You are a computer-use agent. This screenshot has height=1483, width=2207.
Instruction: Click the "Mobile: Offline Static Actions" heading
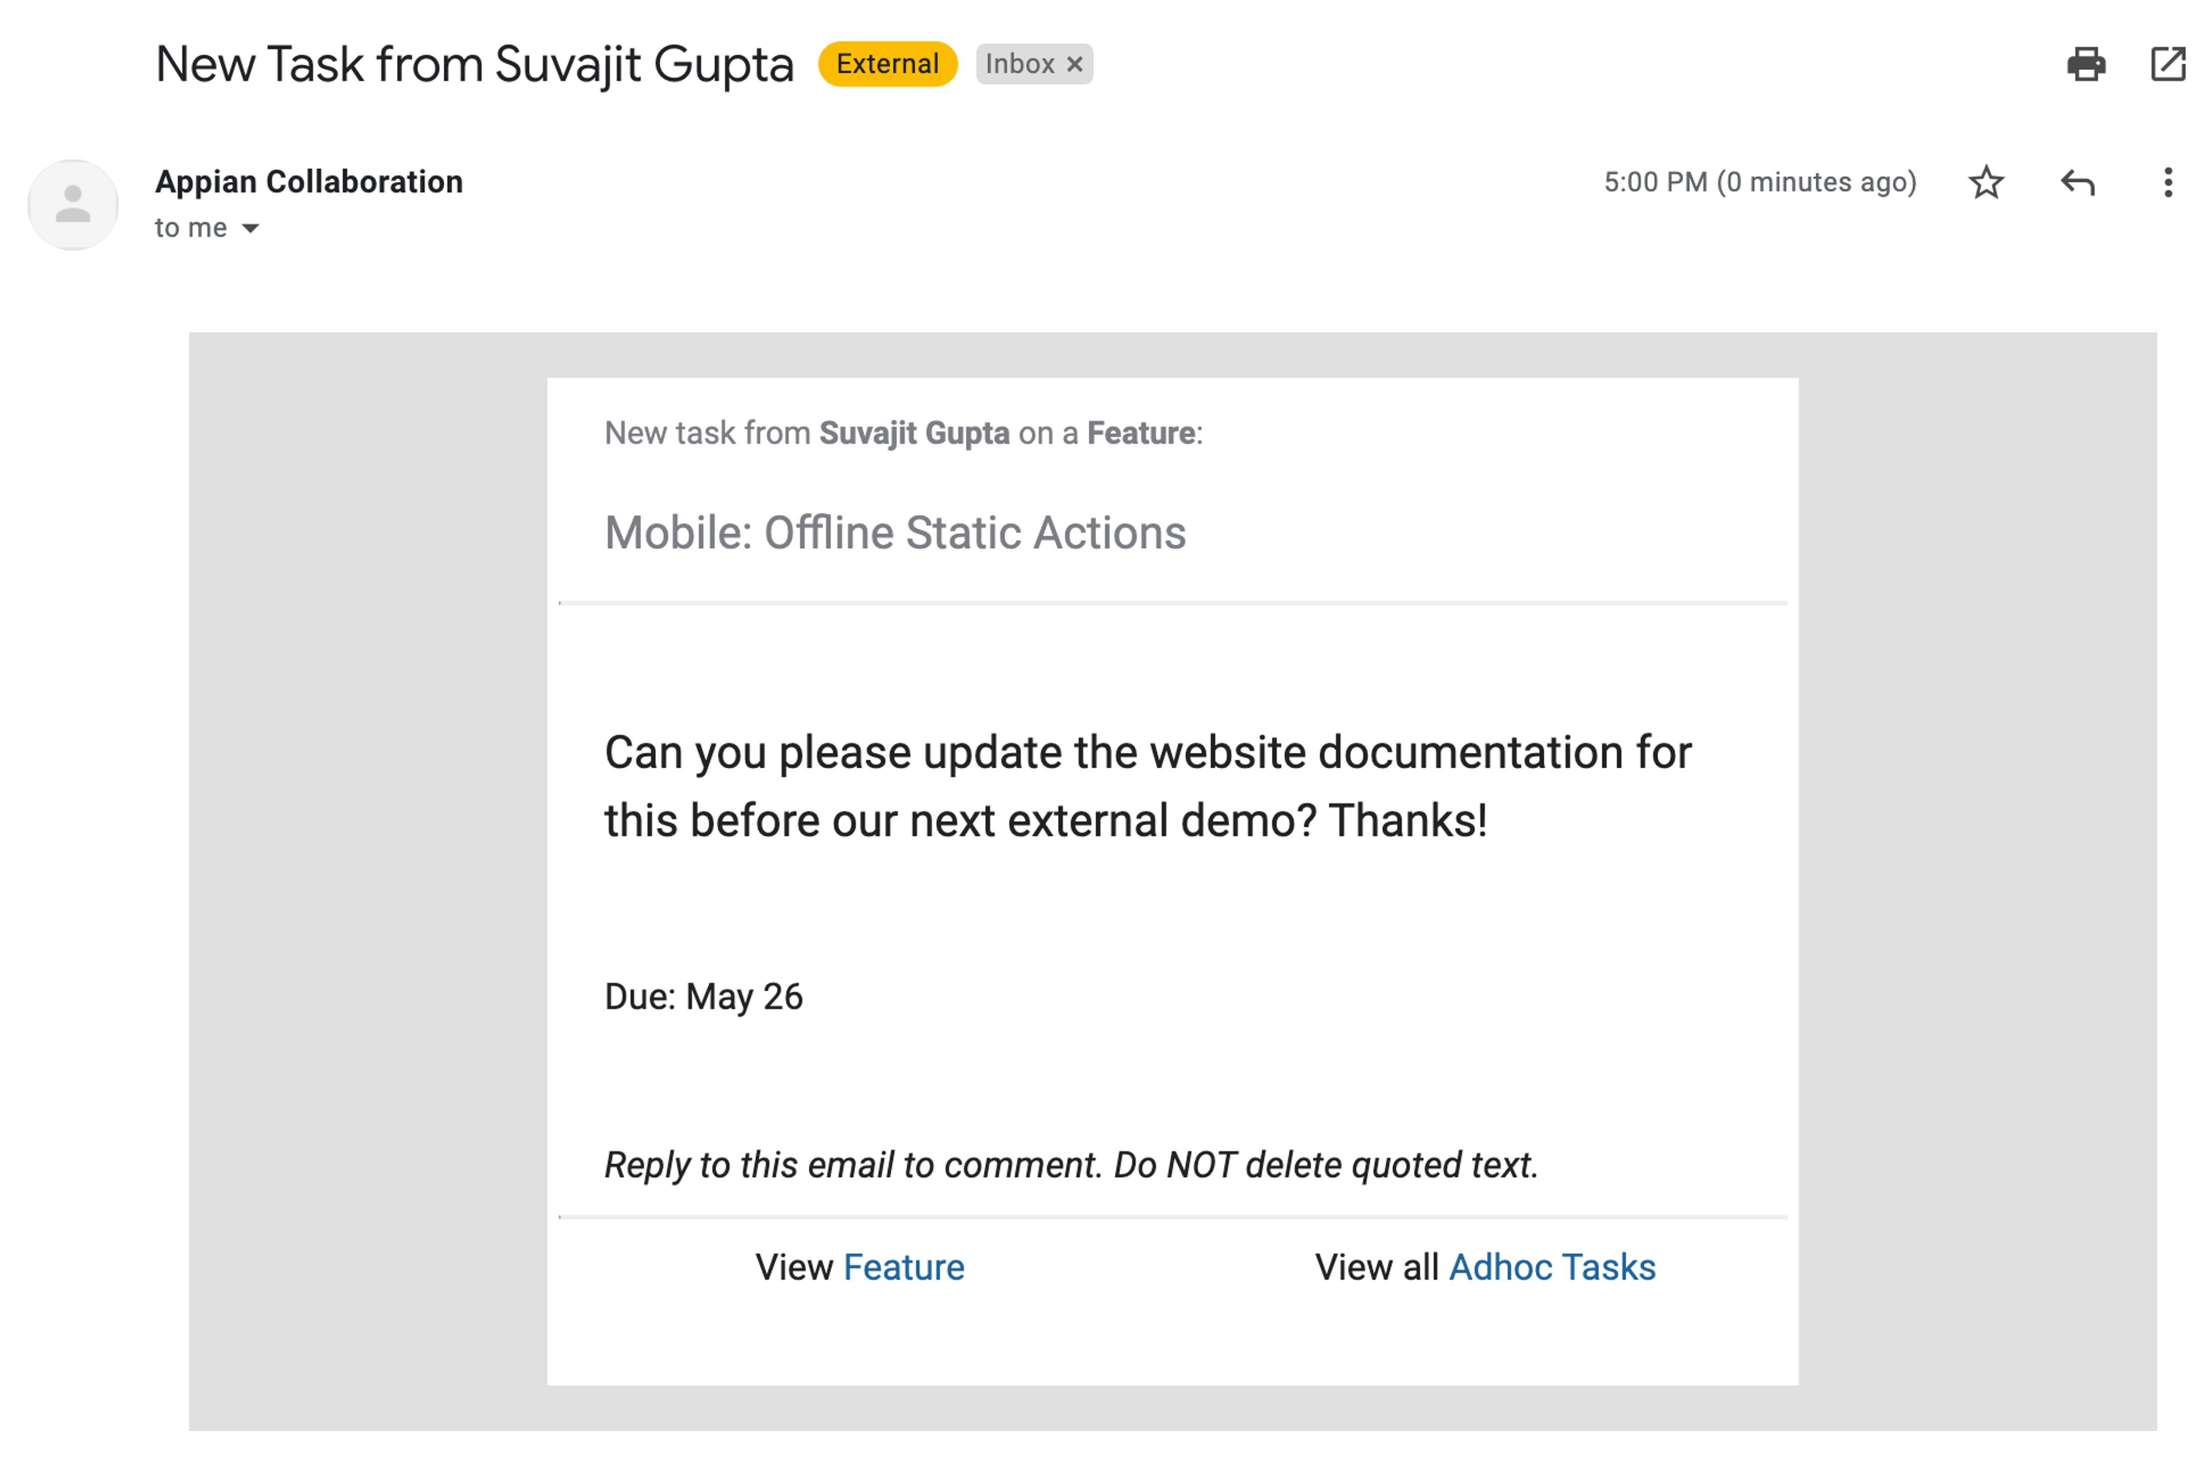pos(895,533)
